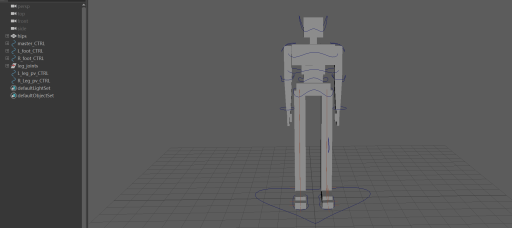Click the defaultLightSet set icon
The height and width of the screenshot is (228, 512).
pos(13,88)
